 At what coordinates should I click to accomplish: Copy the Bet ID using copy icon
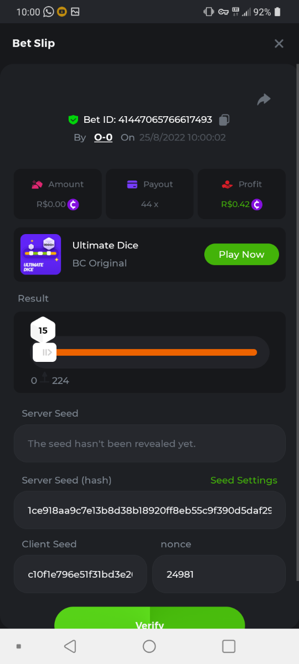point(224,120)
